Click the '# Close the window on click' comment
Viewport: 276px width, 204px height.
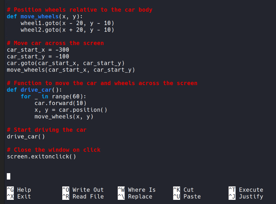click(x=53, y=150)
